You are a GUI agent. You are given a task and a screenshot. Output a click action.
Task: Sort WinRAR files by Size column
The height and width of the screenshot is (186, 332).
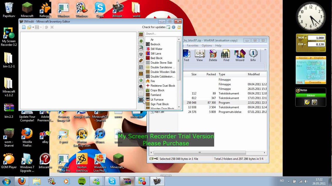tap(191, 74)
